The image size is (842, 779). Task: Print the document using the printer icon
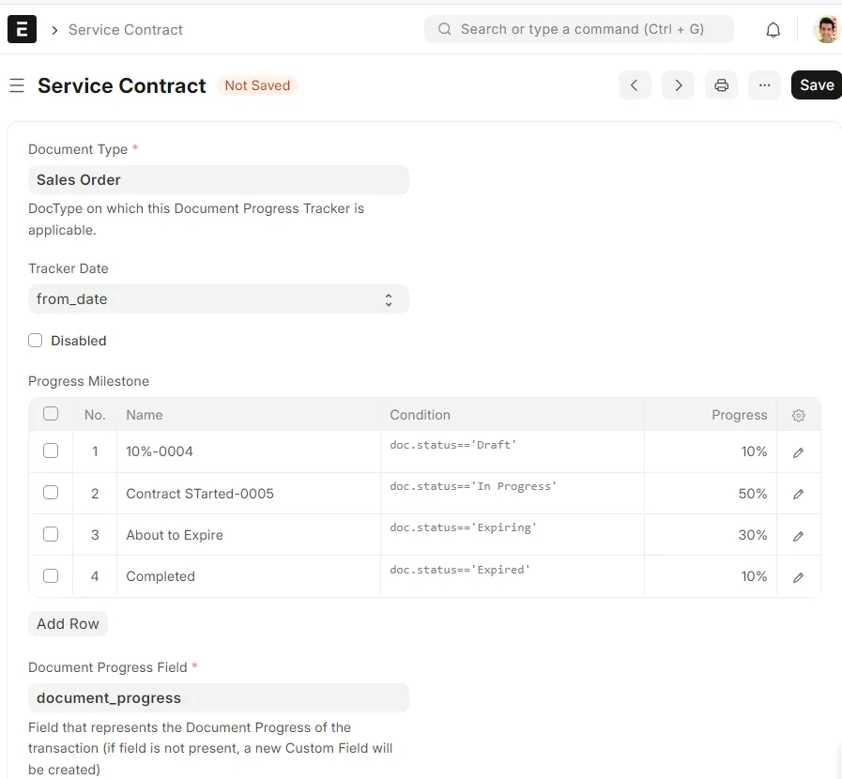coord(721,84)
